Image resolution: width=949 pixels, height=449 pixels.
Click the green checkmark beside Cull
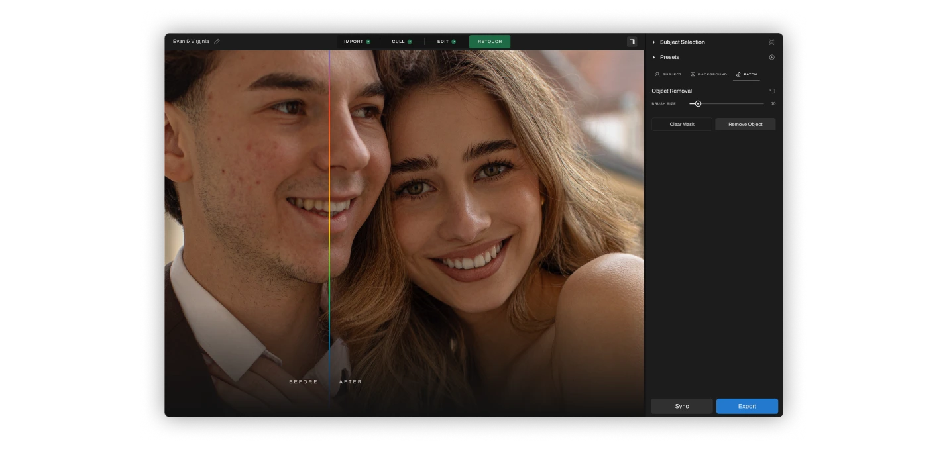[410, 42]
